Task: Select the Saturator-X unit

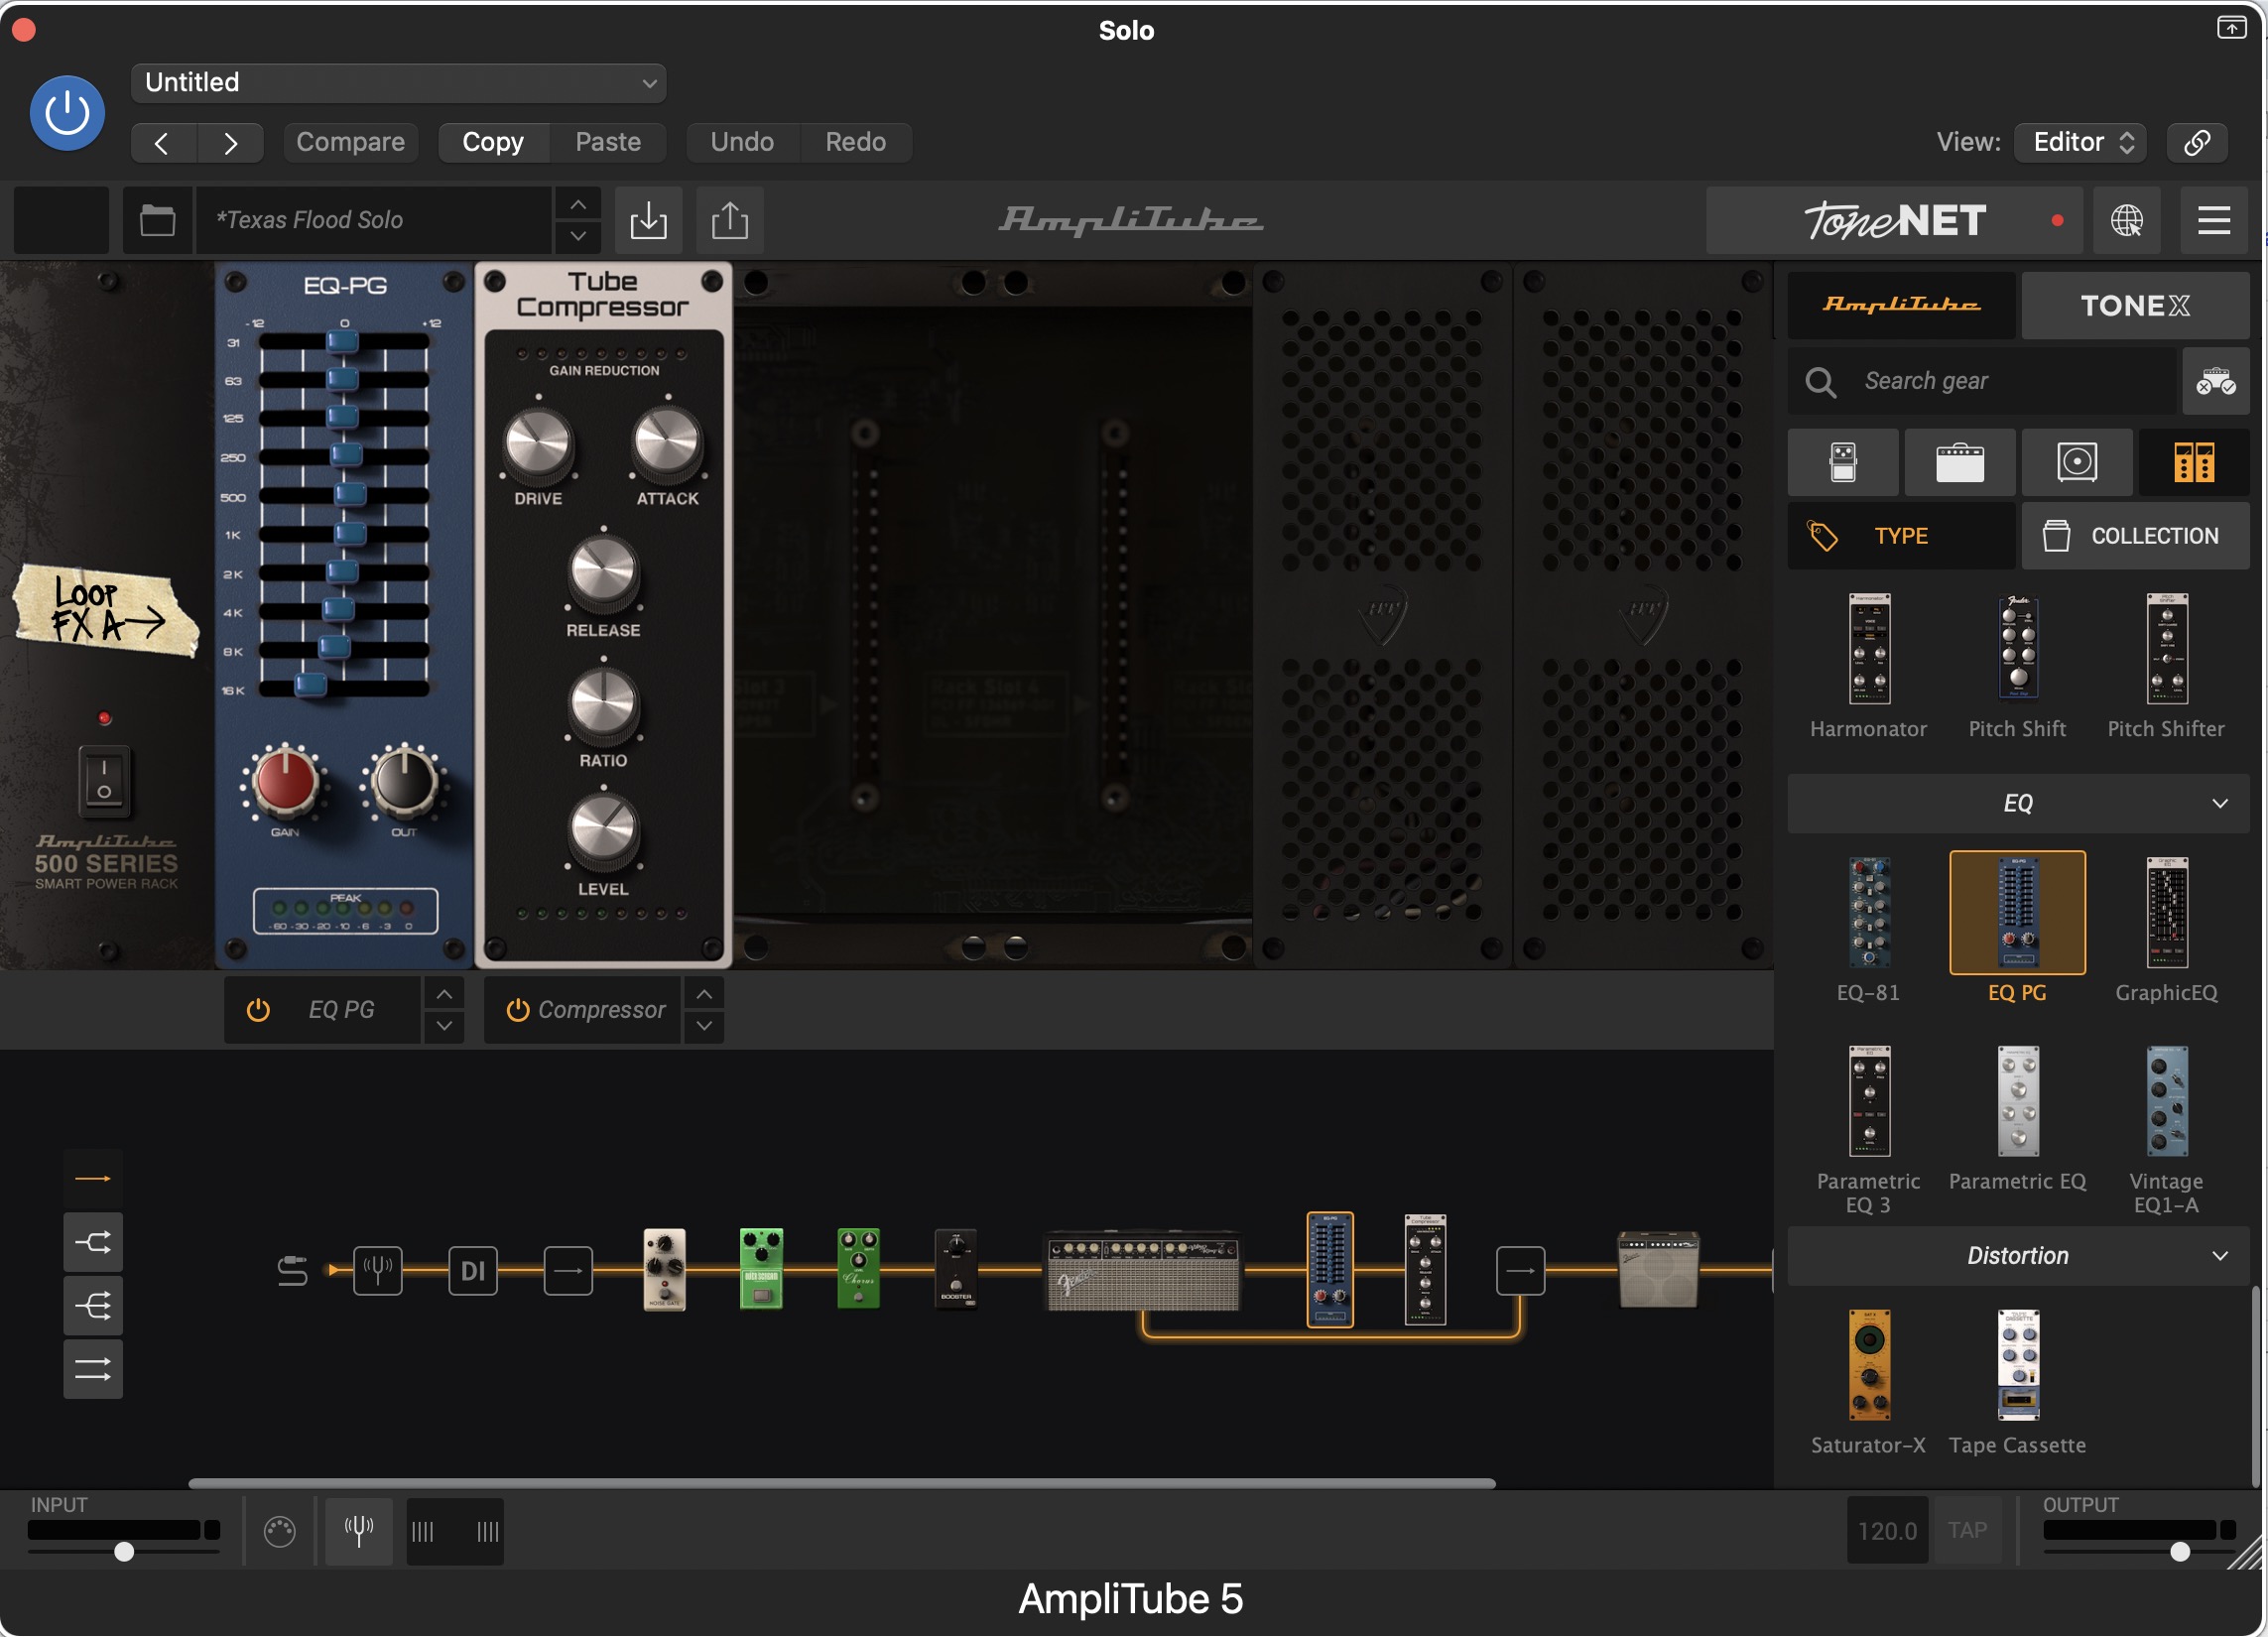Action: click(1868, 1382)
